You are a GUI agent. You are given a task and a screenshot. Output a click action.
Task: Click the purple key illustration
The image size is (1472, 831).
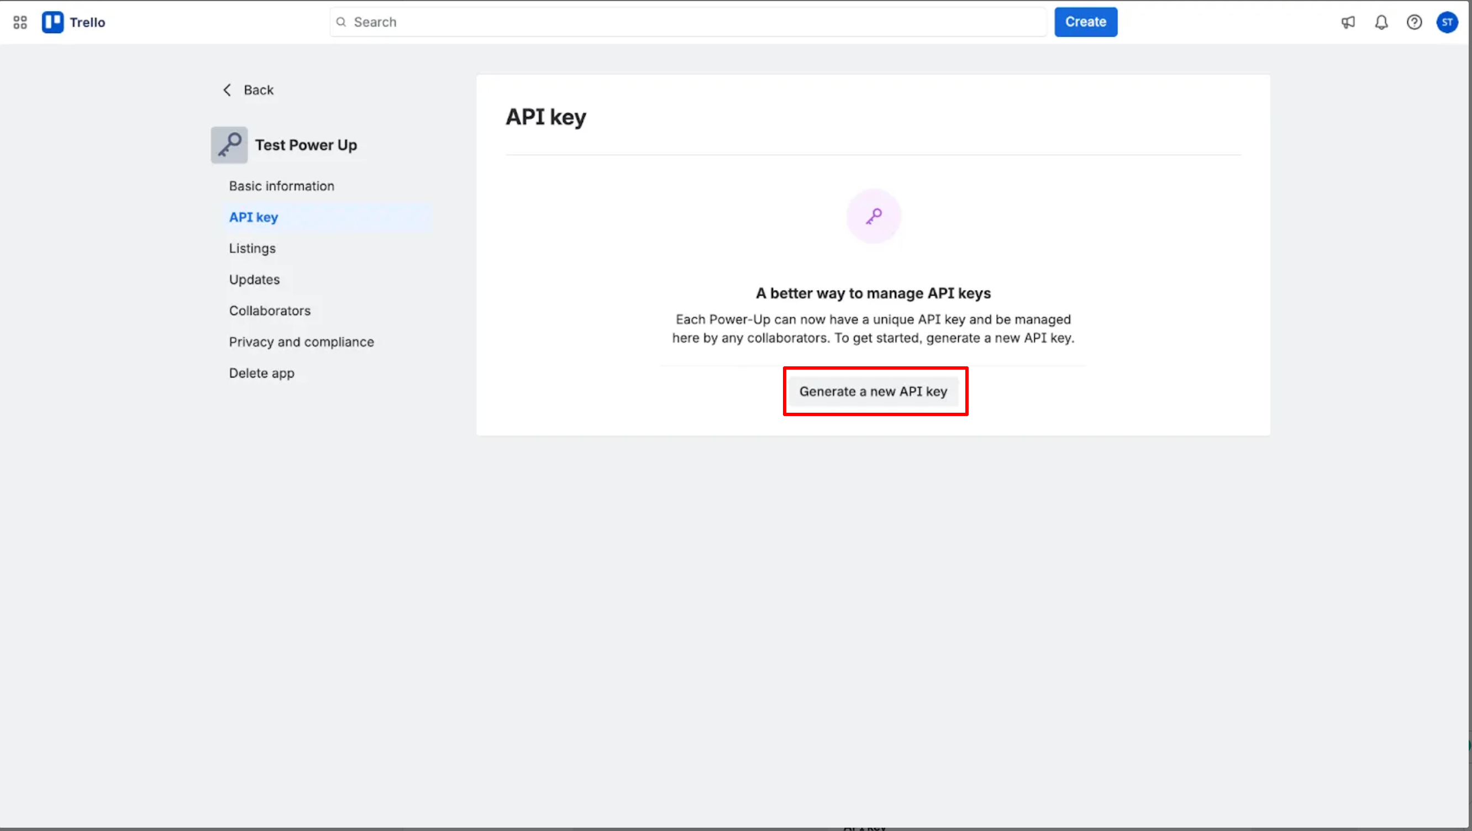pos(873,216)
